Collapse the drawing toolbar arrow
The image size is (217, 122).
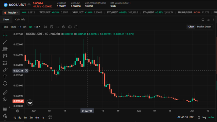click(9, 107)
